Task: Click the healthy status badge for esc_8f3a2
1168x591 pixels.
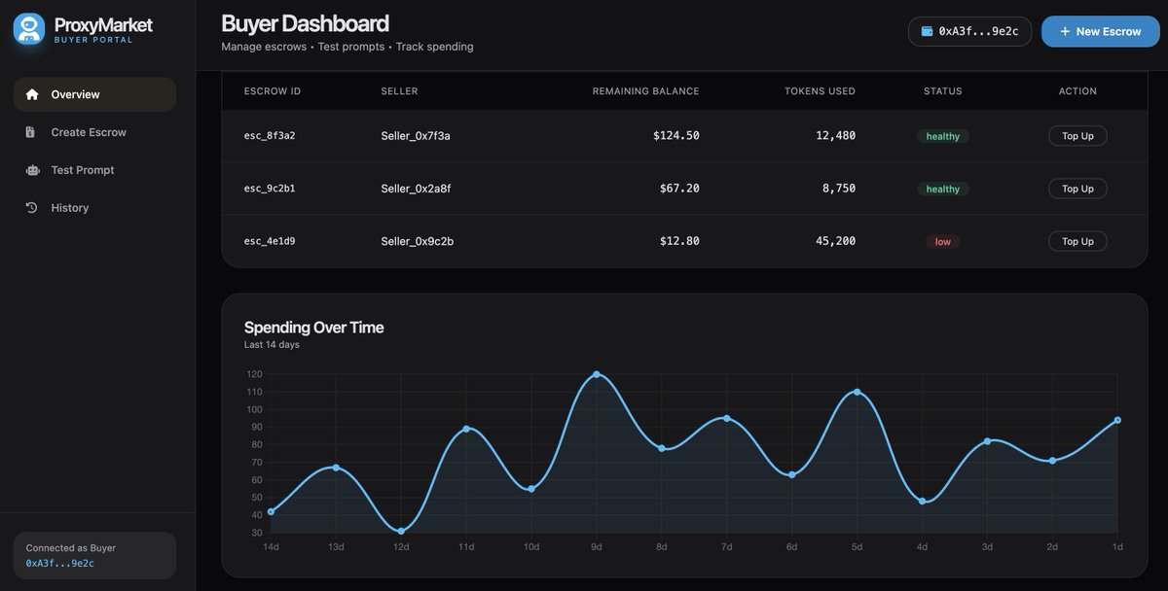Action: click(x=942, y=136)
